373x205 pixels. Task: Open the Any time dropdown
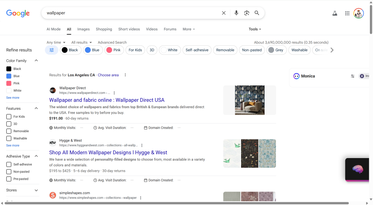[56, 42]
